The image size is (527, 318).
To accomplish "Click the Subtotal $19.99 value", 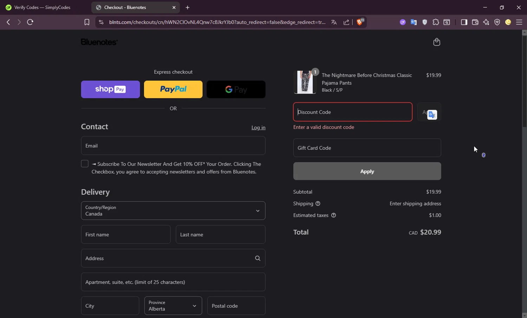I will tap(434, 192).
